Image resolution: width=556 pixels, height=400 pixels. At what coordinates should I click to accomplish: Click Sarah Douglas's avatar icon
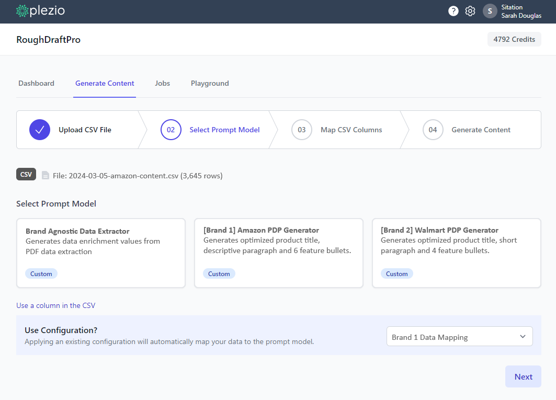[x=490, y=10]
